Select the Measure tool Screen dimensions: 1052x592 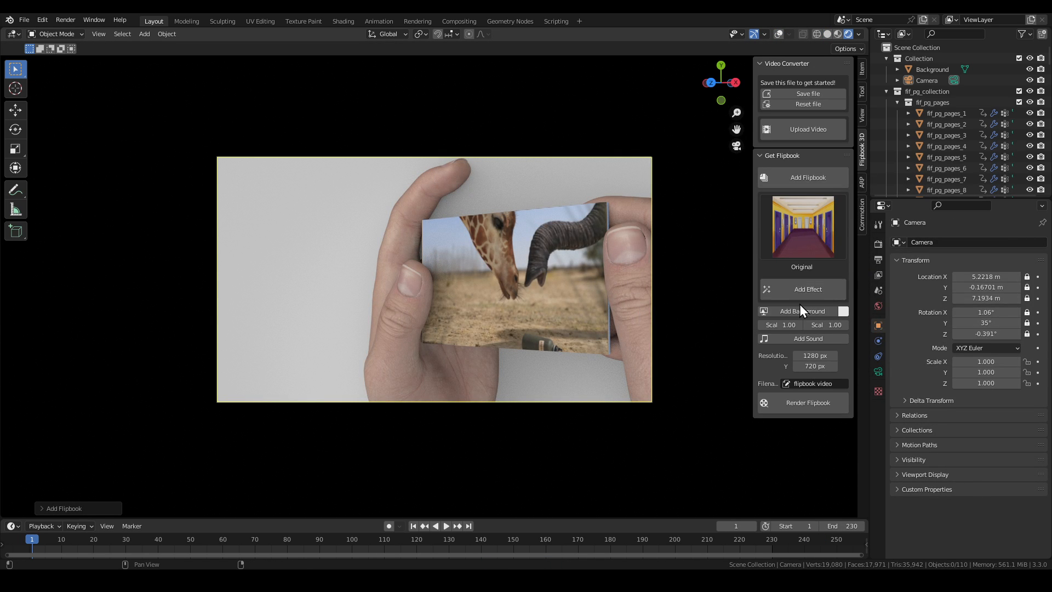(x=15, y=210)
